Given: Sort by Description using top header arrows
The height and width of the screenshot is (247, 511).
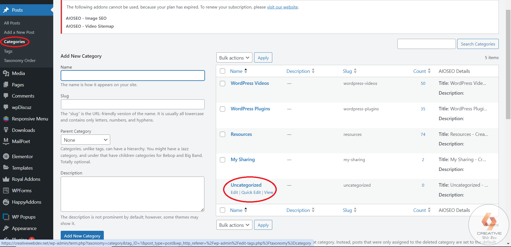Looking at the screenshot, I should pyautogui.click(x=313, y=71).
